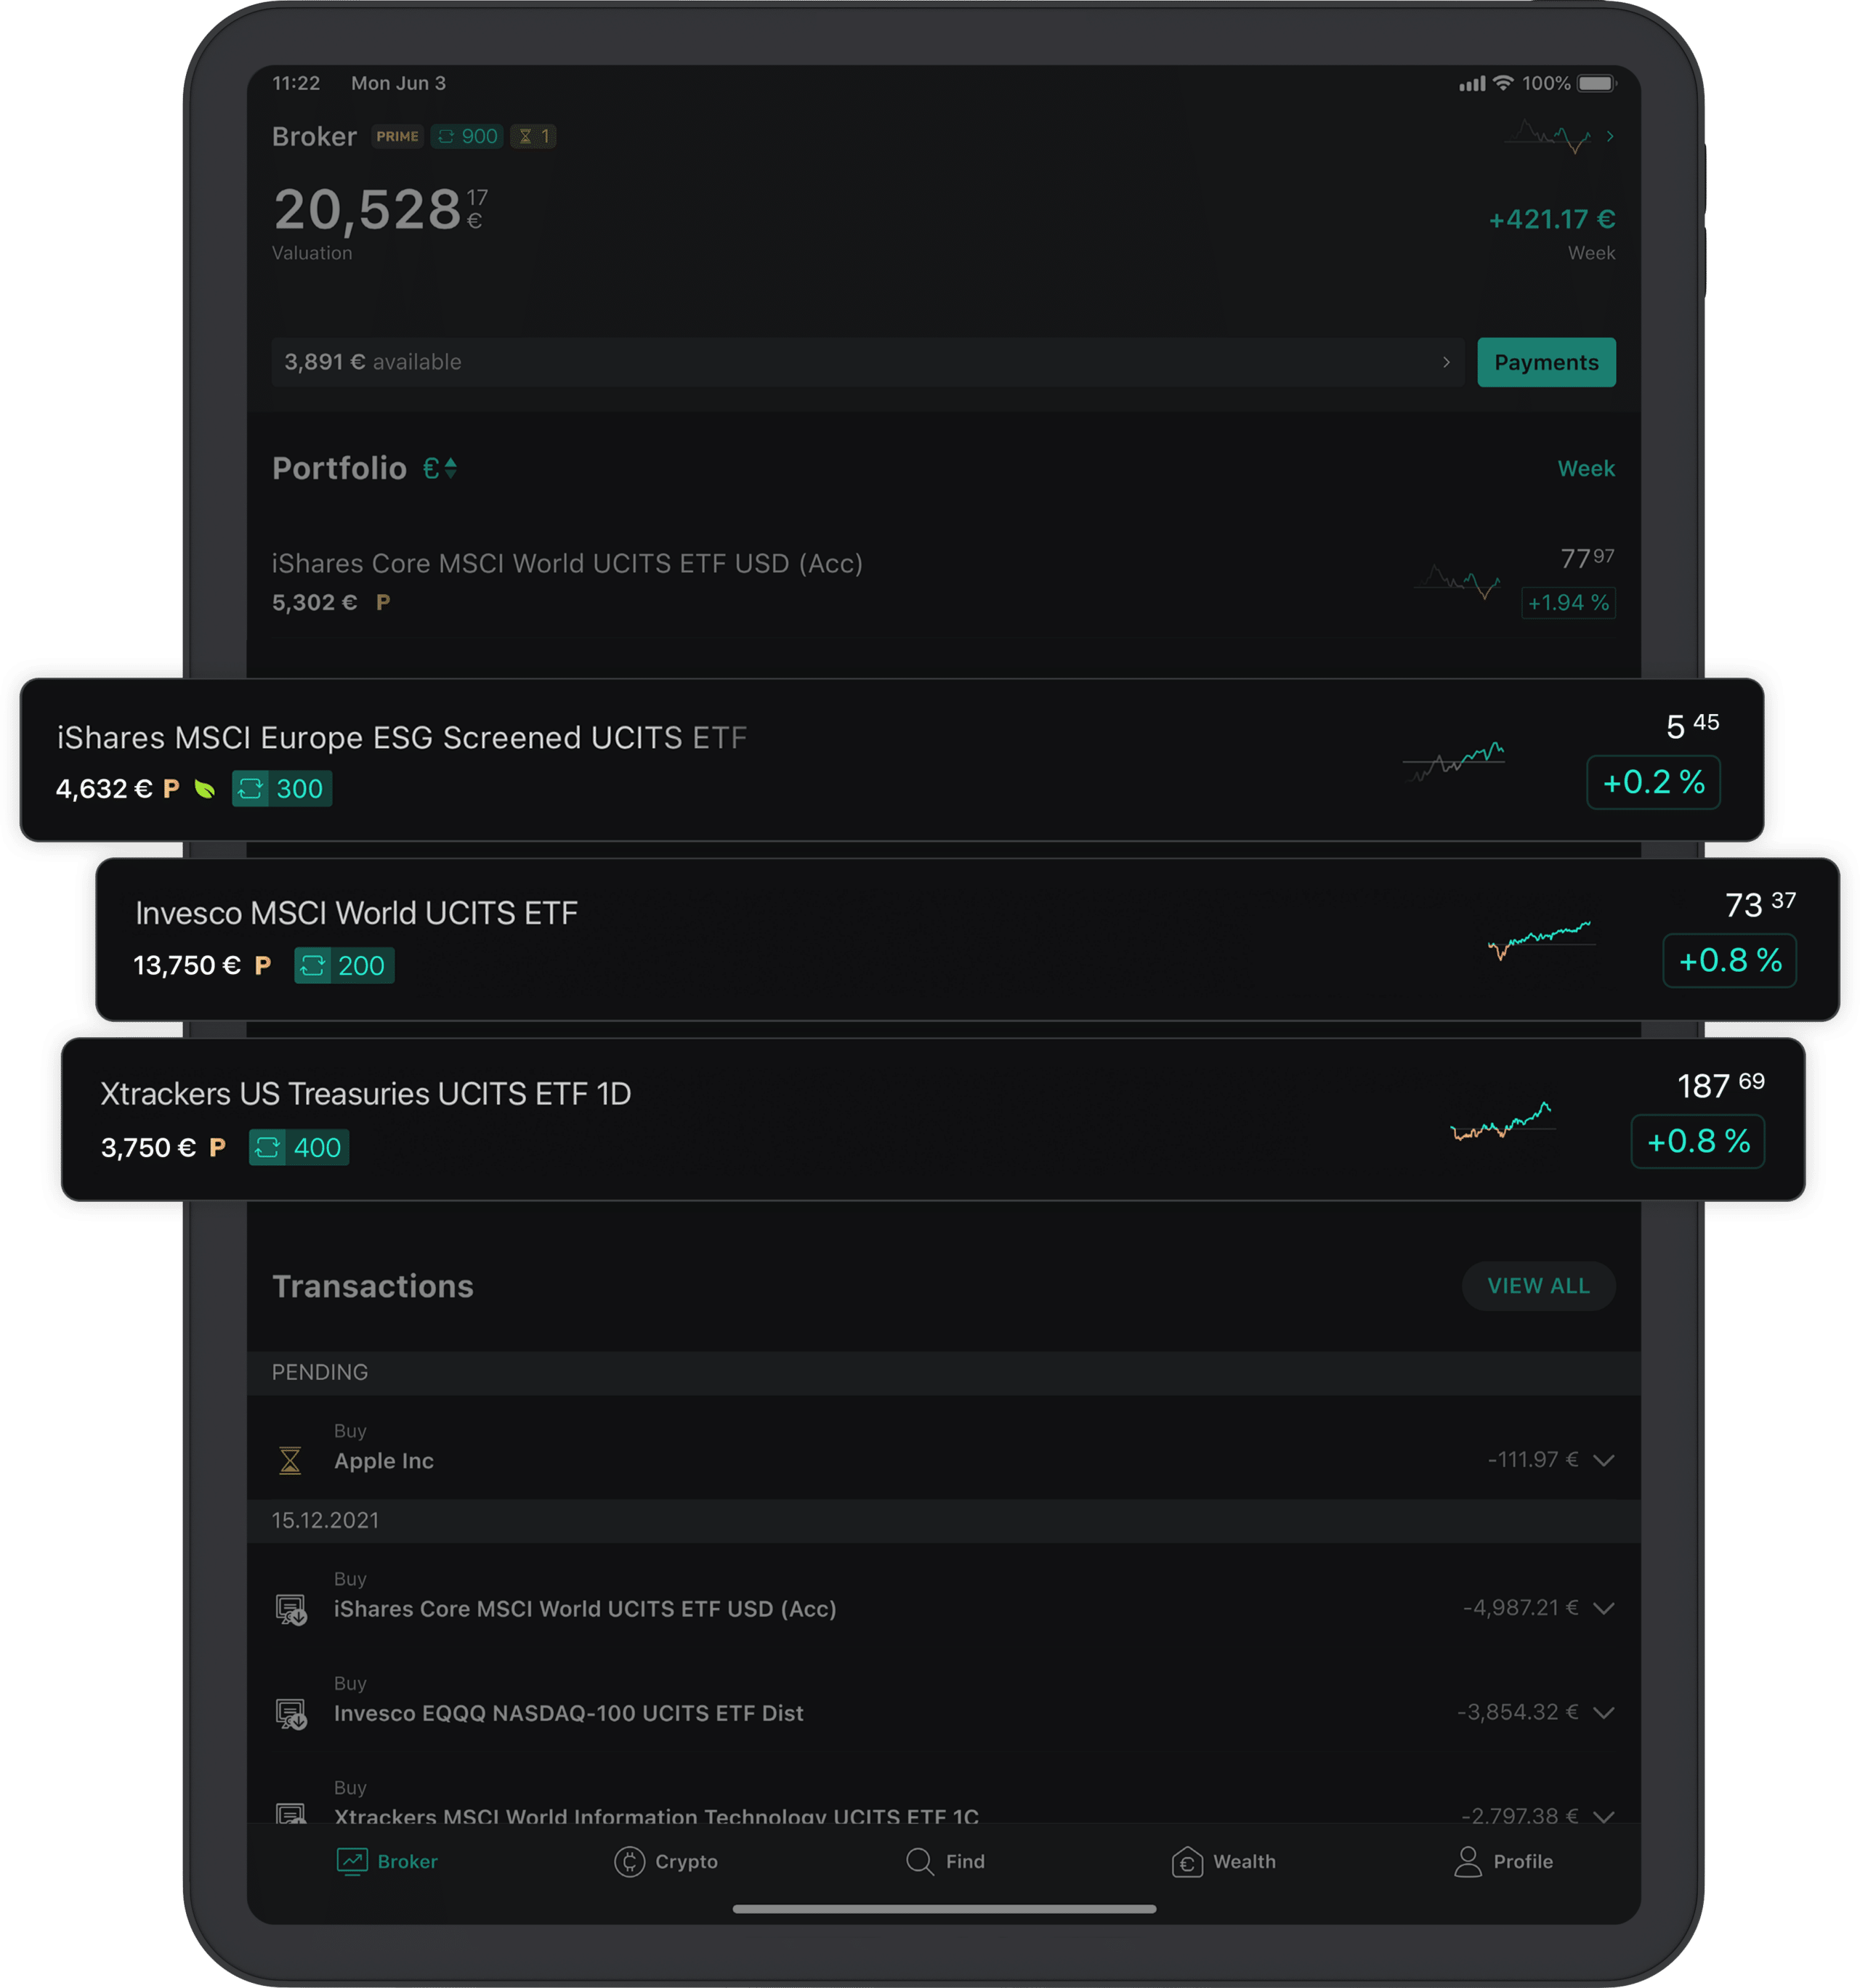Open the Crypto tab
1860x1988 pixels.
click(666, 1861)
